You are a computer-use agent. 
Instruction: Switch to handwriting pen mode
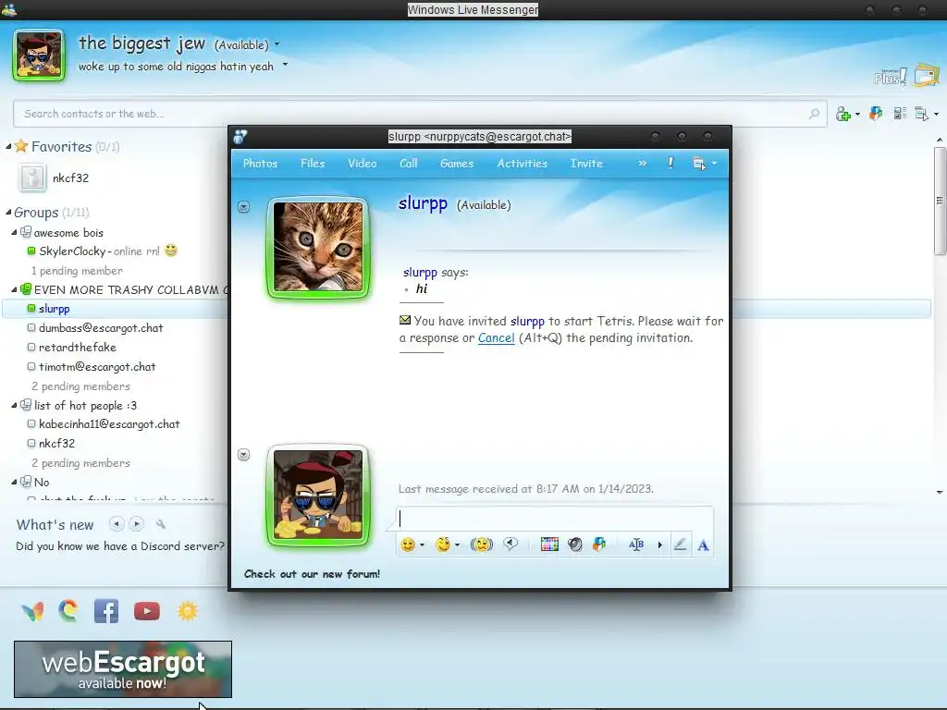(x=680, y=544)
